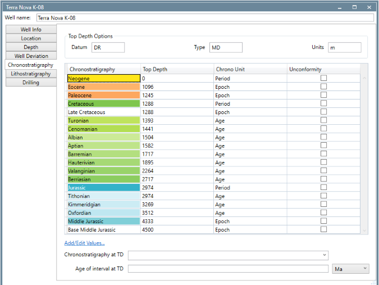
Task: Select the orange Eocene cell
Action: pyautogui.click(x=104, y=87)
